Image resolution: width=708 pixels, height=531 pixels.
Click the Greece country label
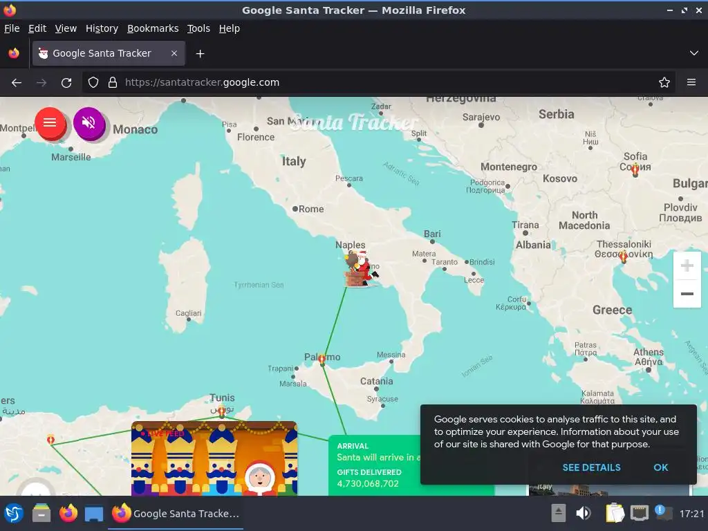pos(612,310)
